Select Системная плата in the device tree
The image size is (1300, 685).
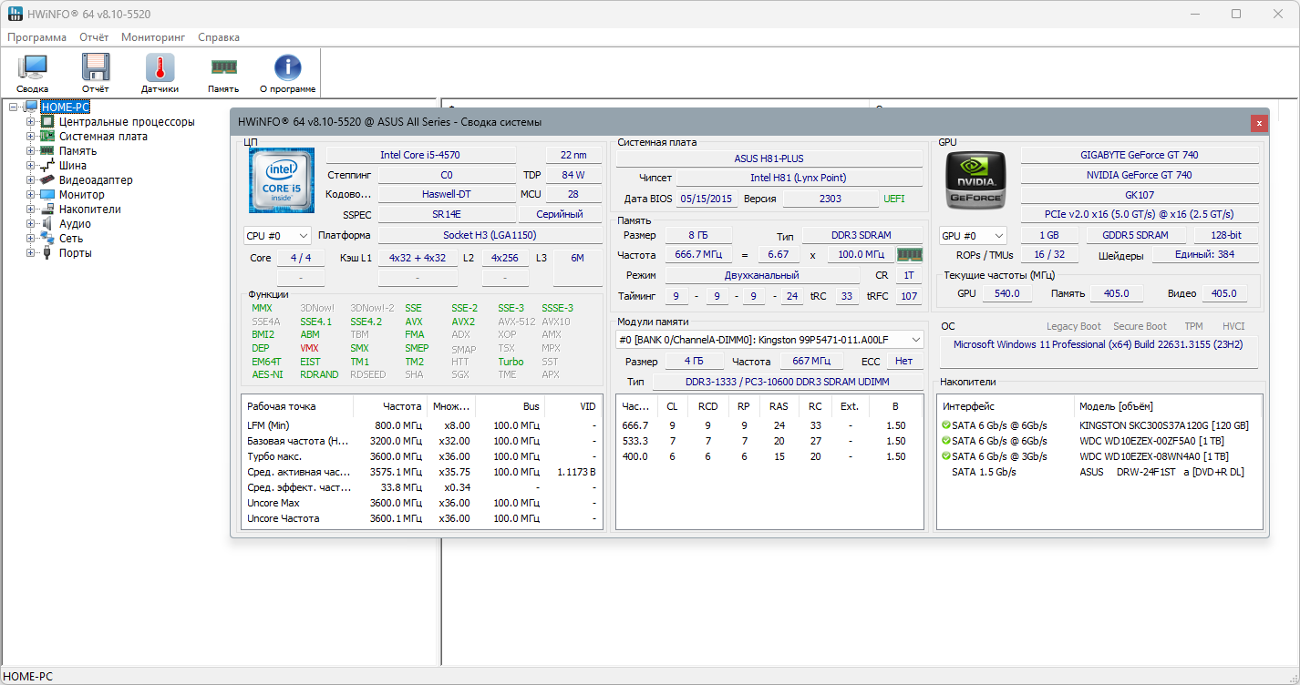coord(103,137)
